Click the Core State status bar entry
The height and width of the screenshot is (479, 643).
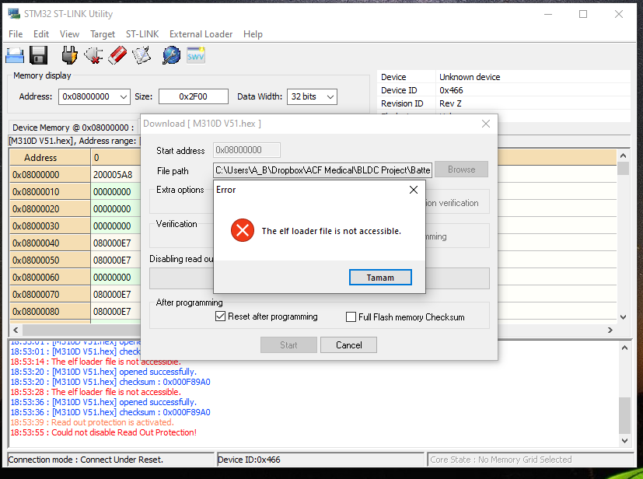click(x=530, y=460)
